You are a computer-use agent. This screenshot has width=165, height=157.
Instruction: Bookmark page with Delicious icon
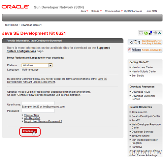tap(150, 33)
